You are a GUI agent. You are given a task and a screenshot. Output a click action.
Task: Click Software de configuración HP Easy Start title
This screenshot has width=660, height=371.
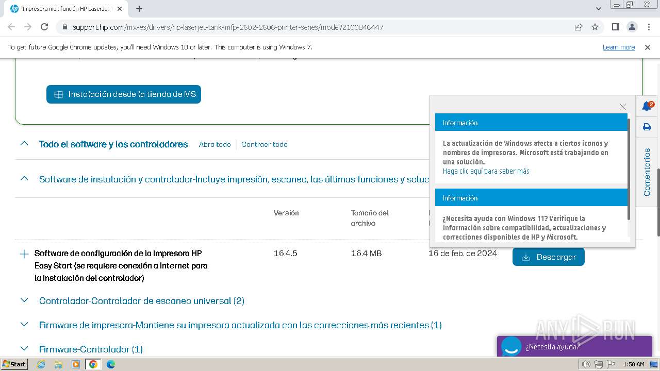(x=121, y=265)
